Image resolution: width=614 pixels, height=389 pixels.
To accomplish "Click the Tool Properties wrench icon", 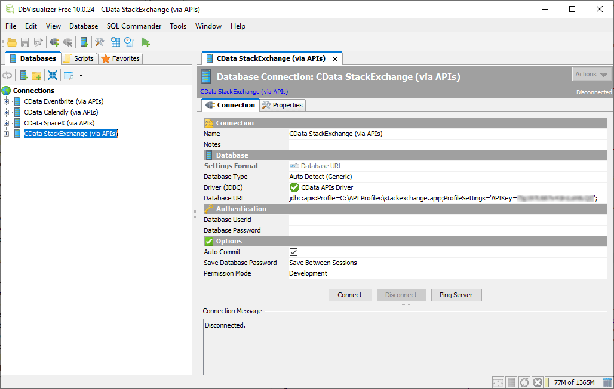I will pos(99,42).
